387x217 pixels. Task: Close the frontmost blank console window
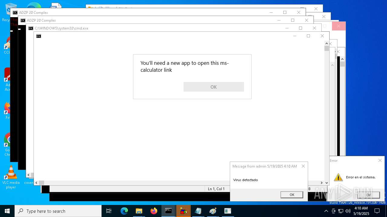pos(322,36)
